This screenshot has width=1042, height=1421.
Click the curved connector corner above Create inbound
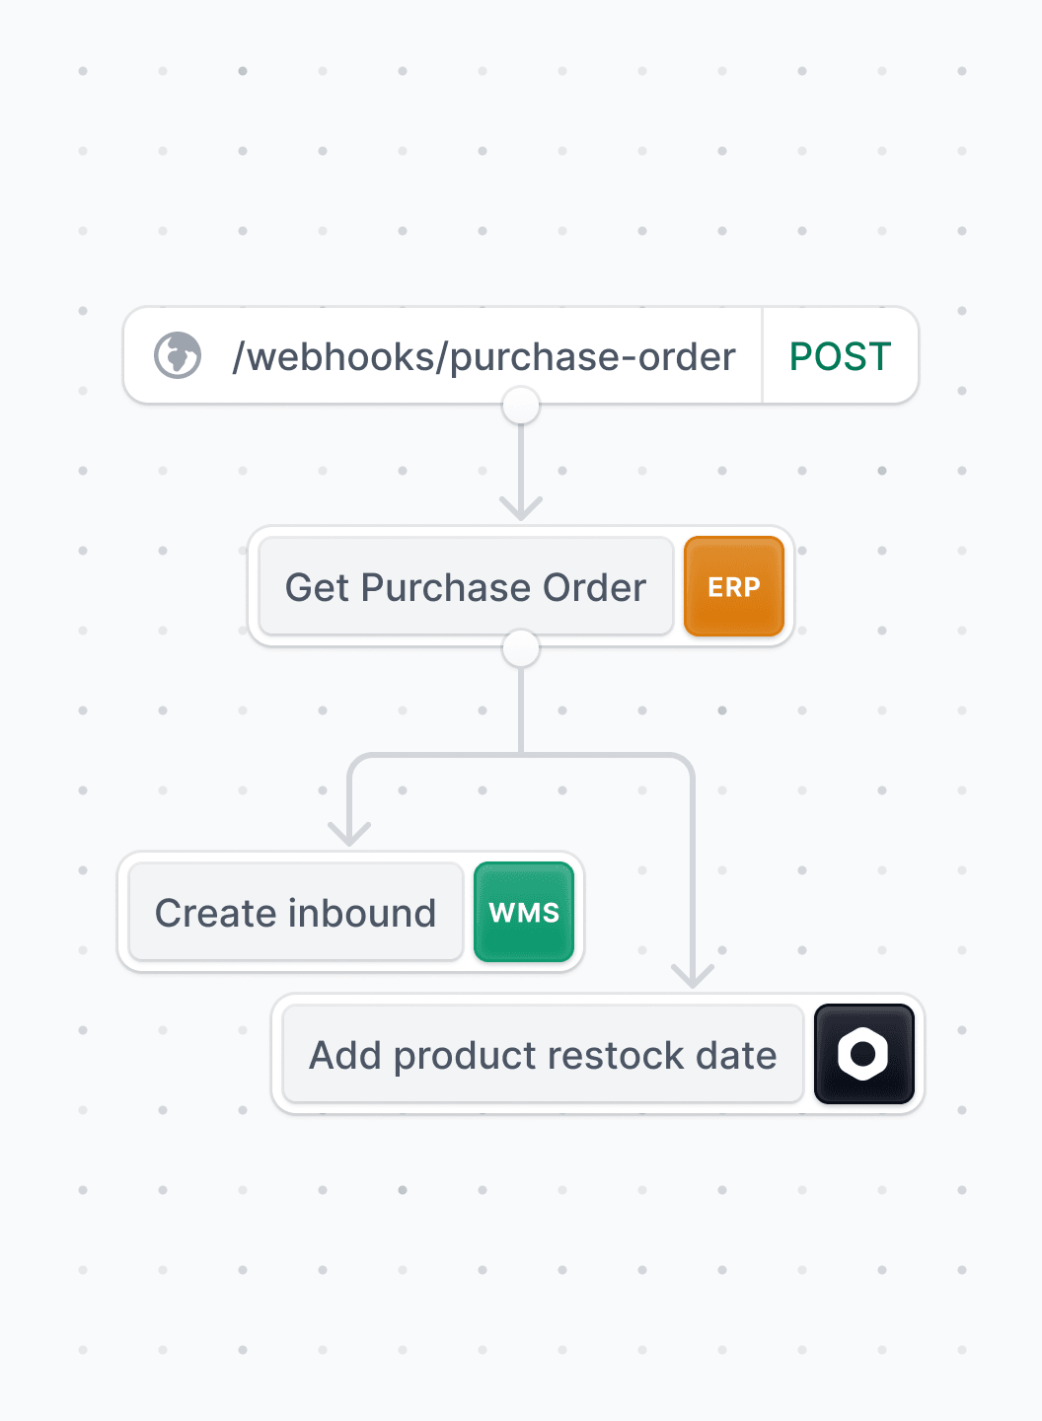pyautogui.click(x=360, y=766)
